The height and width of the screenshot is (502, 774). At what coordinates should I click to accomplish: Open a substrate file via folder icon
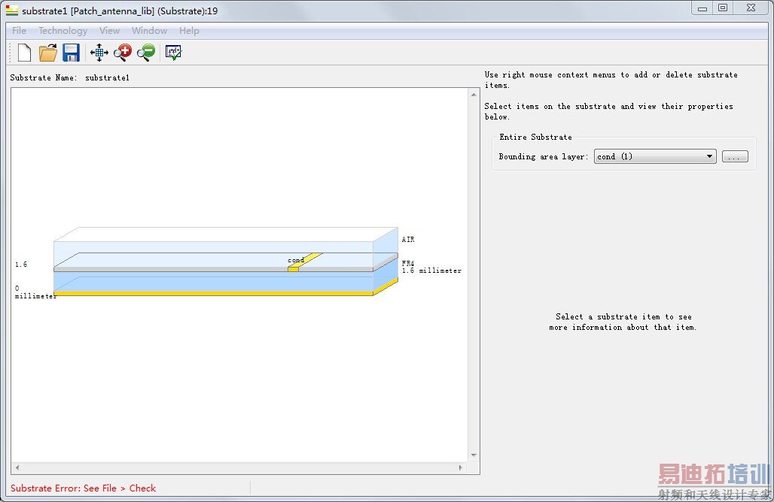click(x=48, y=53)
